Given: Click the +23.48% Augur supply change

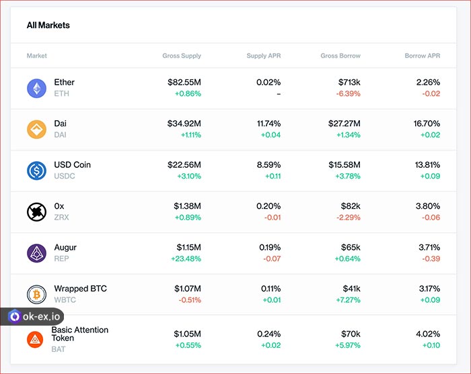Looking at the screenshot, I should tap(186, 259).
